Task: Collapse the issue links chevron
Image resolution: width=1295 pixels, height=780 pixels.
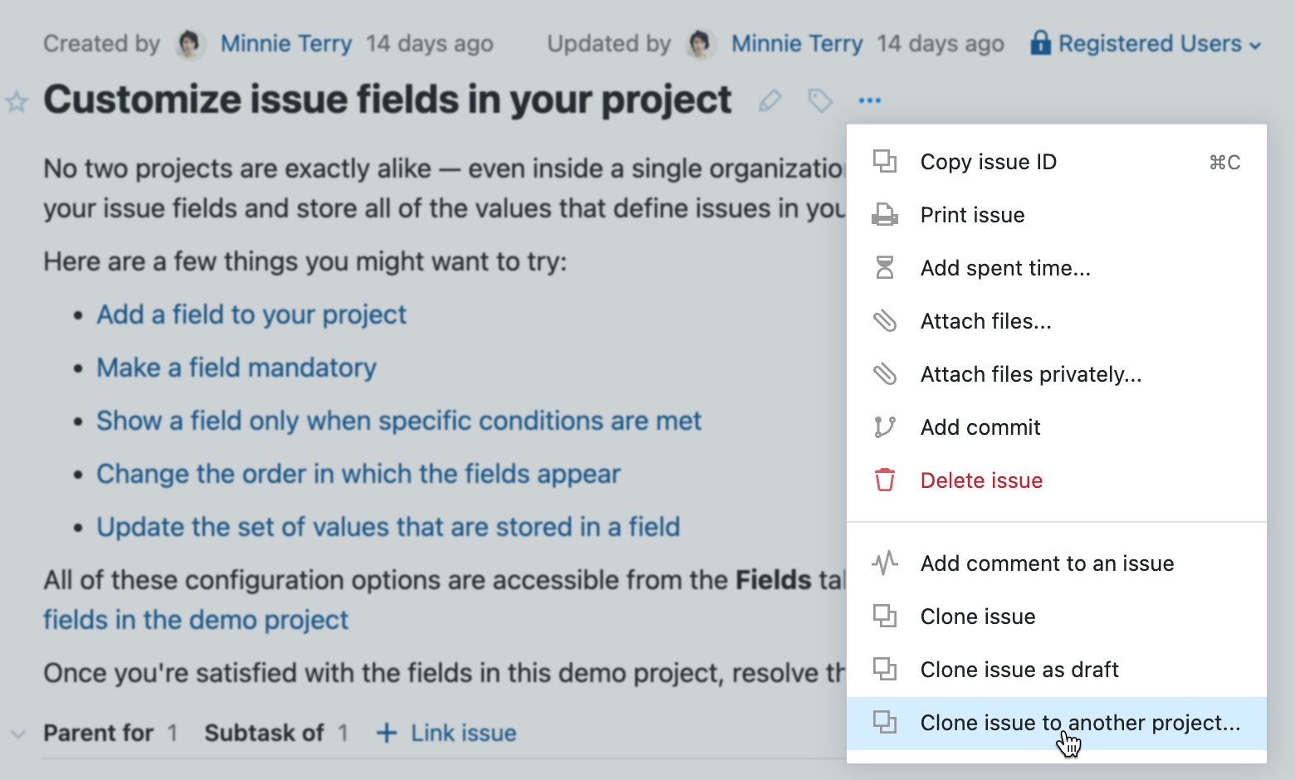Action: (x=17, y=734)
